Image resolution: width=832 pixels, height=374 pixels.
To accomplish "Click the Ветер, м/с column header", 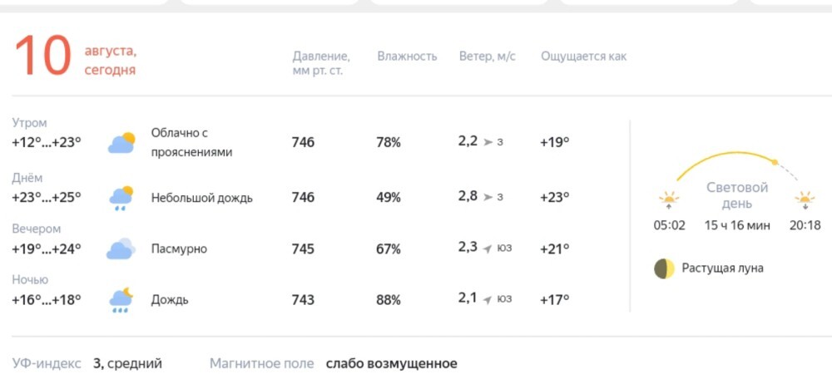I will (487, 57).
